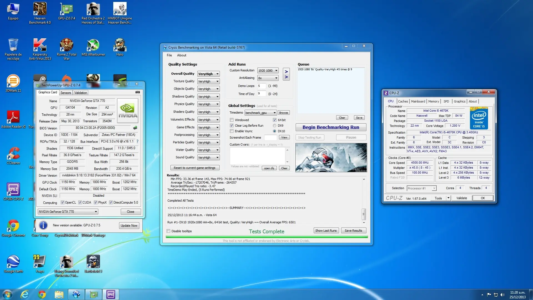Expand the Shadows Quality dropdown

pos(208,97)
